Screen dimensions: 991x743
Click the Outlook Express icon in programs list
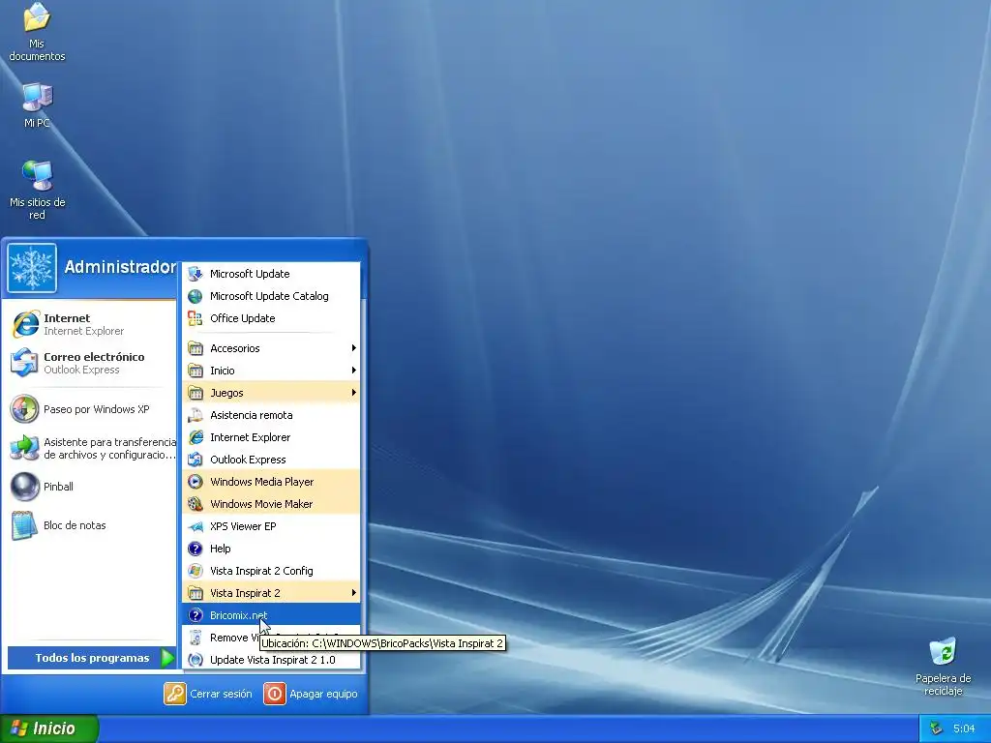[195, 460]
